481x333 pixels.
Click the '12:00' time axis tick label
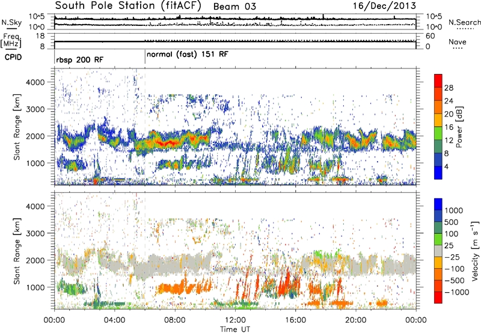tap(235, 320)
